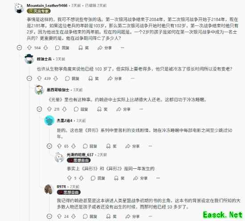Image resolution: width=245 pixels, height=221 pixels.
Task: Collapse the thread with 439 votes
Action: tap(29, 78)
